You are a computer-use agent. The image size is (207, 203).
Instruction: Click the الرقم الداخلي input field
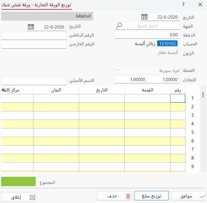pyautogui.click(x=34, y=36)
